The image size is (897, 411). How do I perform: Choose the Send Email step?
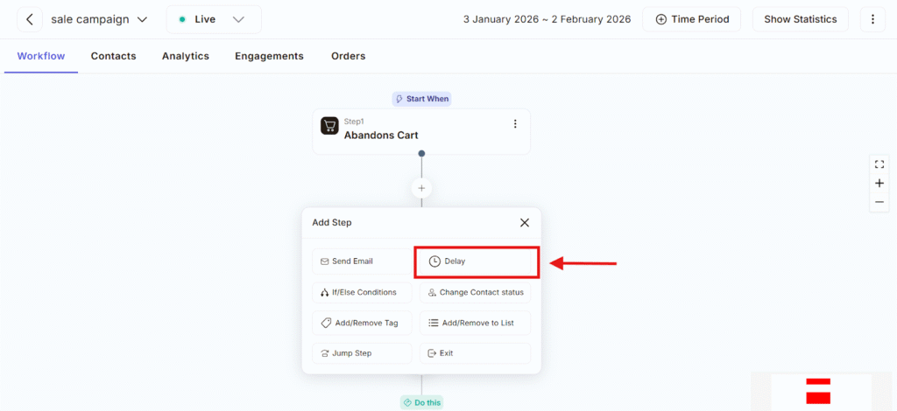point(362,261)
